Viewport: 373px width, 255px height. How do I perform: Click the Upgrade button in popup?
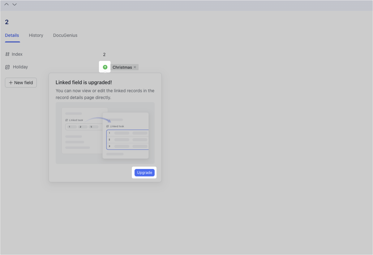tap(144, 173)
